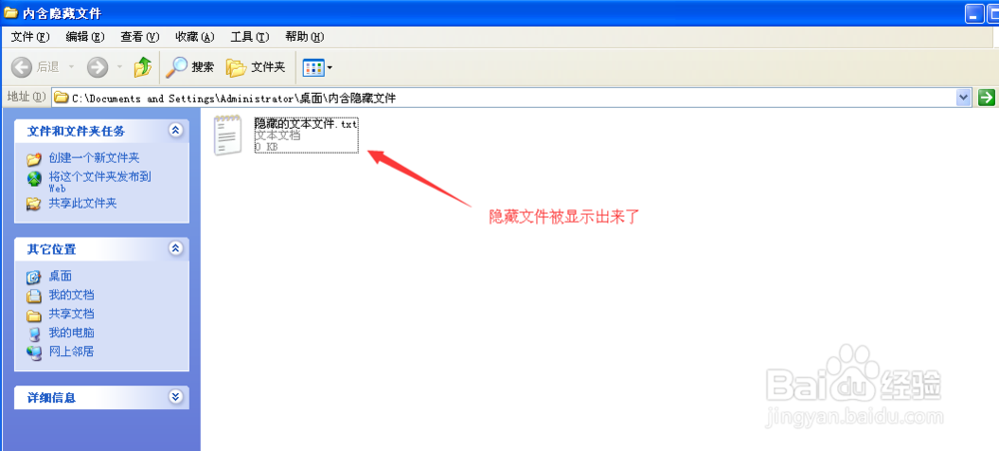The height and width of the screenshot is (451, 999).
Task: Click the file name 隐藏的文本文件.txt
Action: [x=306, y=124]
